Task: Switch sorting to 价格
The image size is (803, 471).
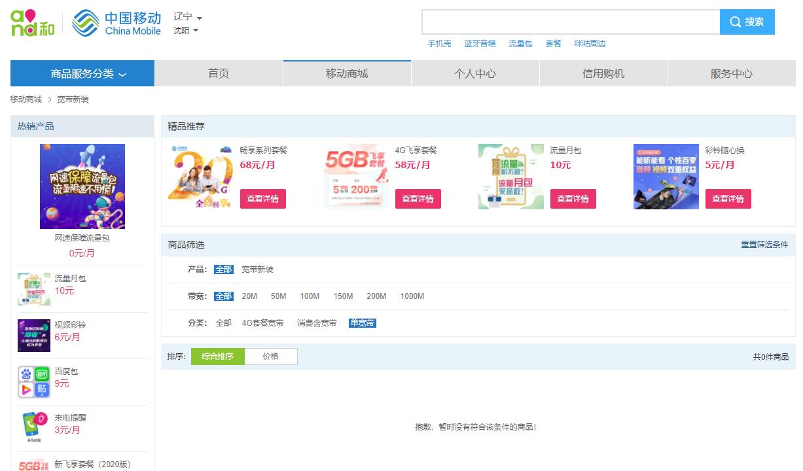Action: (x=272, y=357)
